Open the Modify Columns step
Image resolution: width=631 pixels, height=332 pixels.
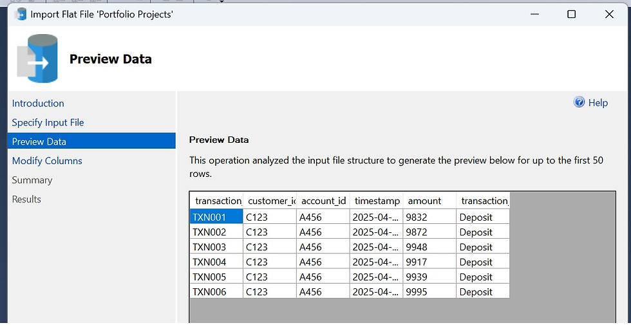(x=47, y=161)
